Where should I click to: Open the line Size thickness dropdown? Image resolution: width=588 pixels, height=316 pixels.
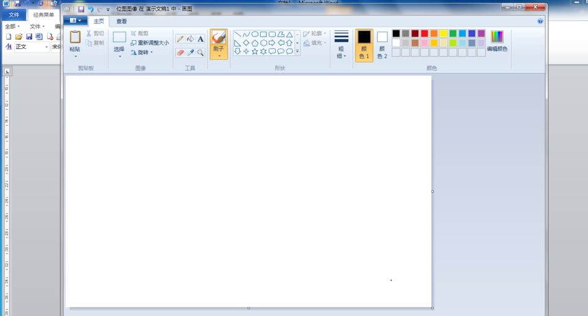(341, 44)
